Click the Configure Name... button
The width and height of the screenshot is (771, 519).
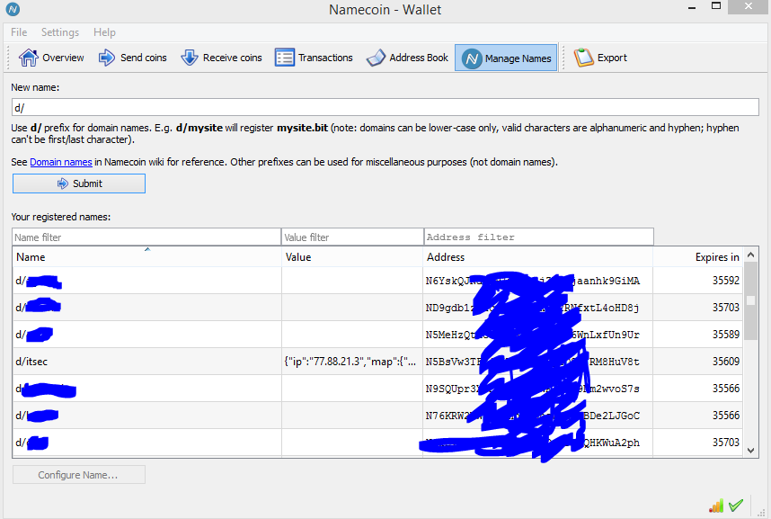click(x=79, y=475)
